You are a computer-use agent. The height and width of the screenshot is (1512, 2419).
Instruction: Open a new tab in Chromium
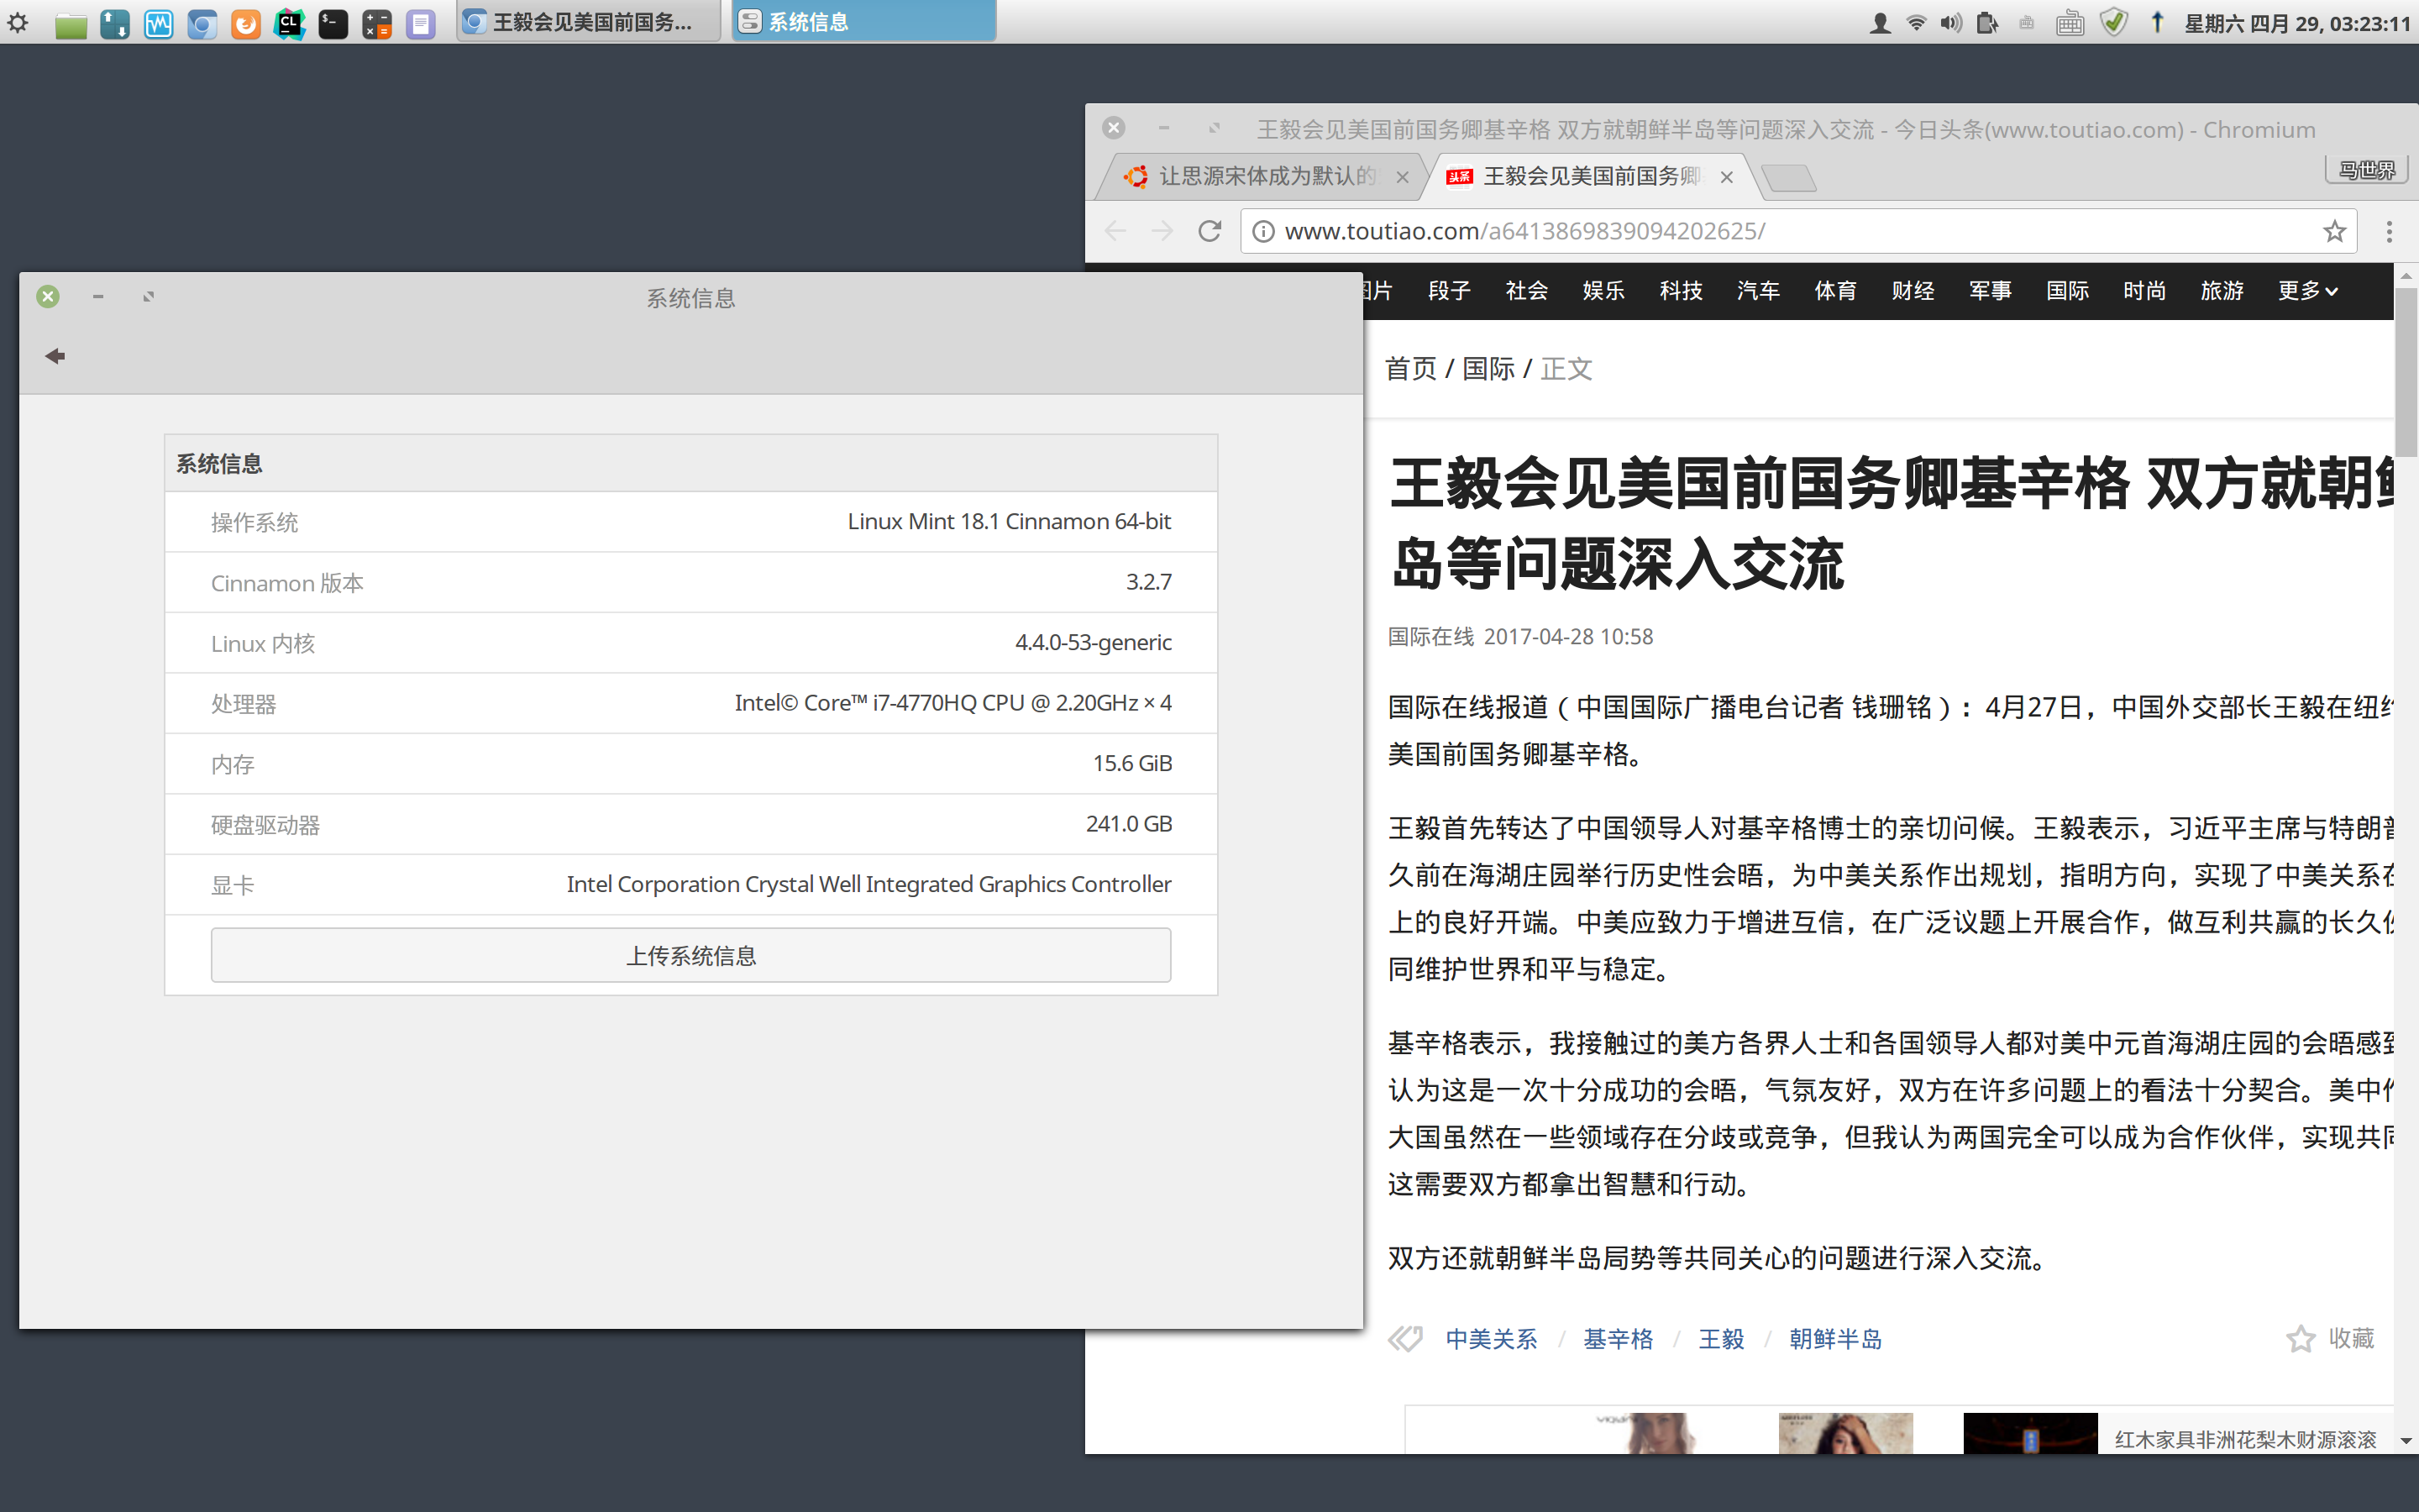1789,178
